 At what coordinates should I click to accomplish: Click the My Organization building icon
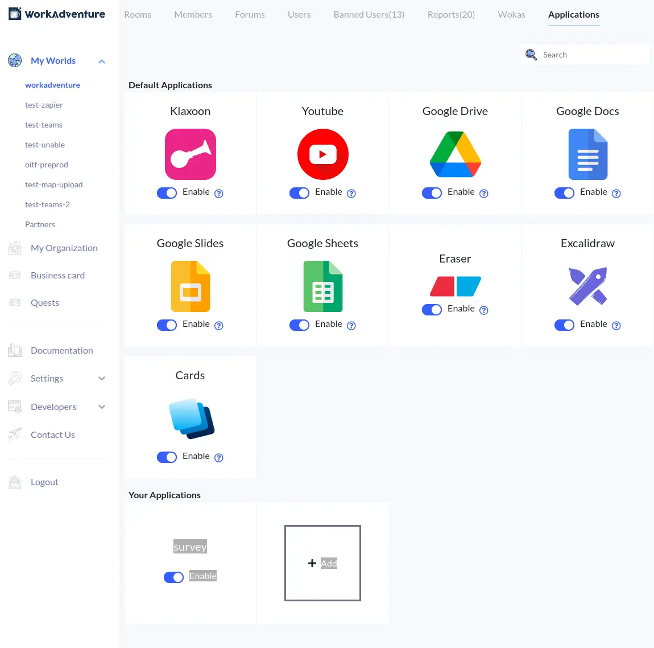[x=15, y=248]
